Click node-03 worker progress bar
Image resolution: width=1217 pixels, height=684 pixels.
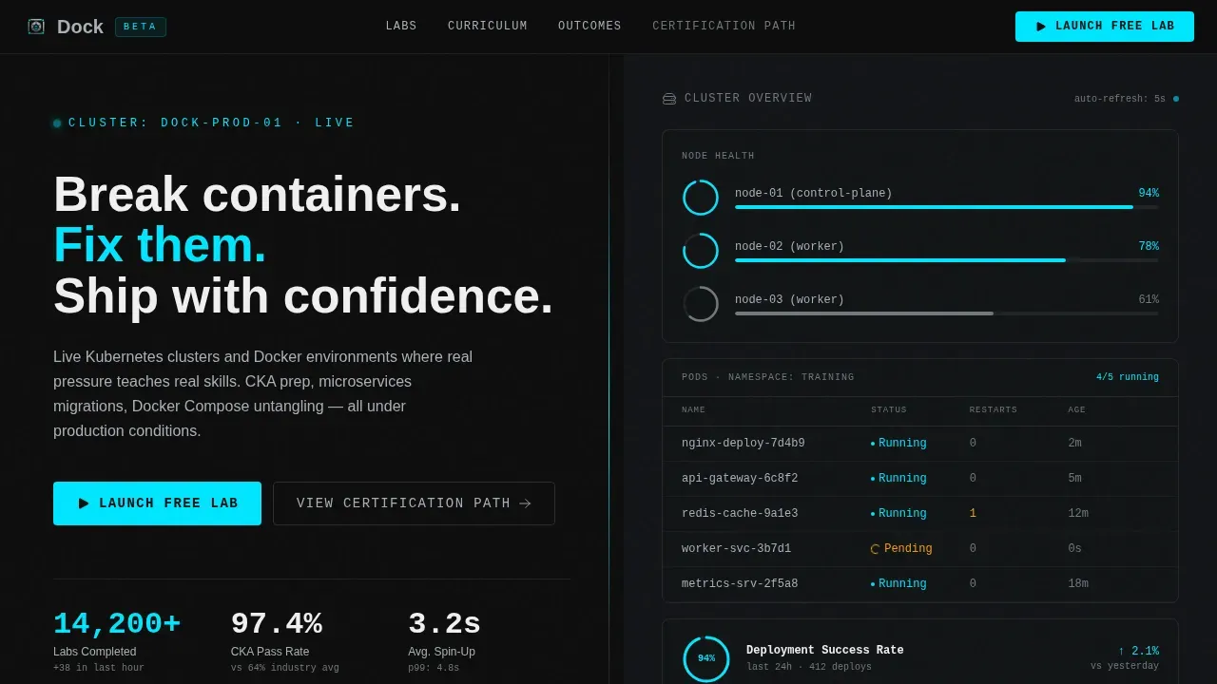tap(947, 313)
